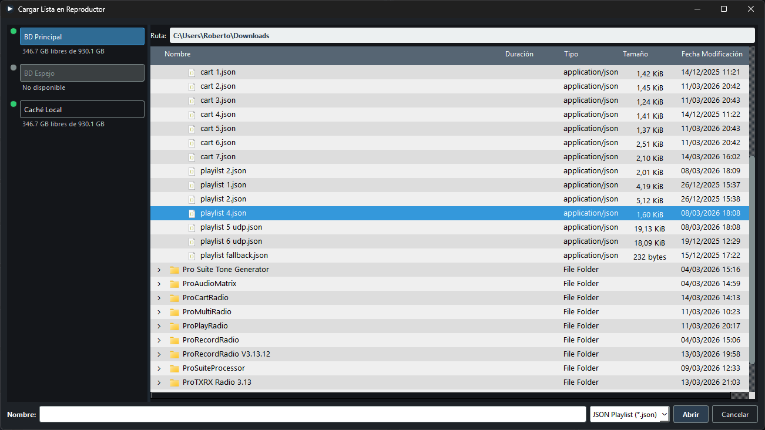Click the Nombre filename input field
Viewport: 765px width, 430px height.
click(x=313, y=414)
